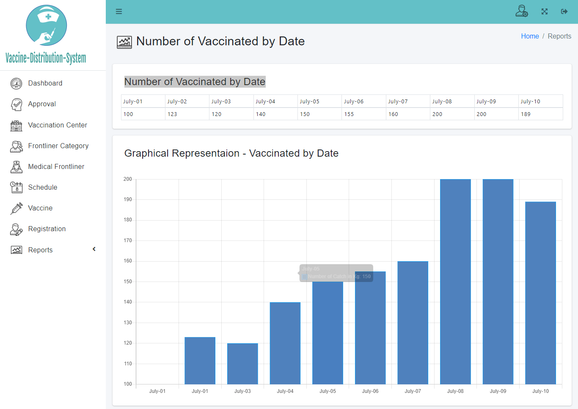Click the July-04 table header cell
This screenshot has width=578, height=409.
click(275, 101)
